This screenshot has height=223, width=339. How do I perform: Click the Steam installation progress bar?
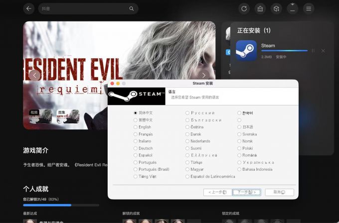pos(284,51)
